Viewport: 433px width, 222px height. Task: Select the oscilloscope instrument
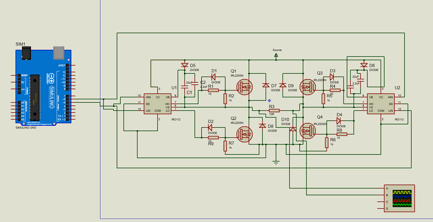click(x=400, y=198)
